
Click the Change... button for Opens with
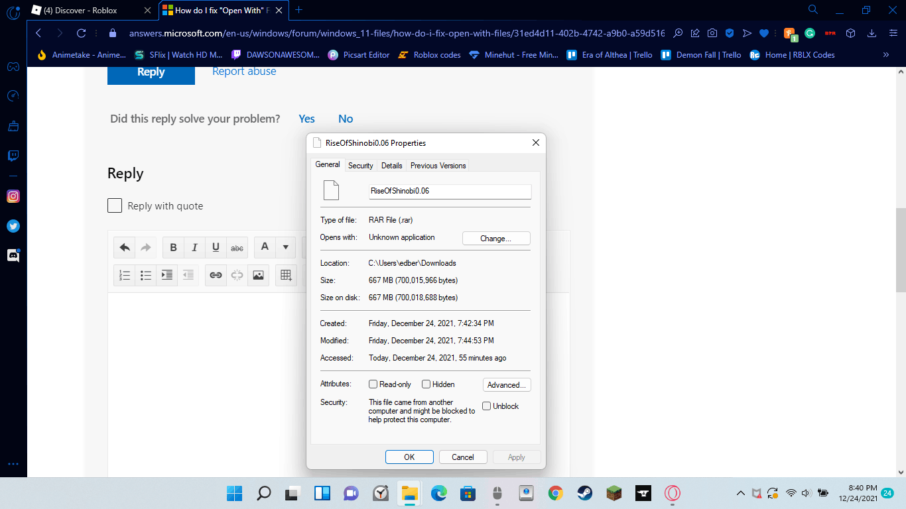pos(496,239)
